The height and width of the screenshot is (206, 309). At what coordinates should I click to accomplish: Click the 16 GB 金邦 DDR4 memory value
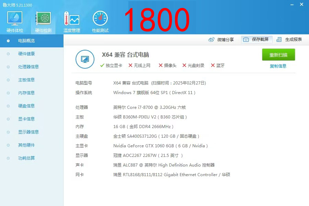143,127
